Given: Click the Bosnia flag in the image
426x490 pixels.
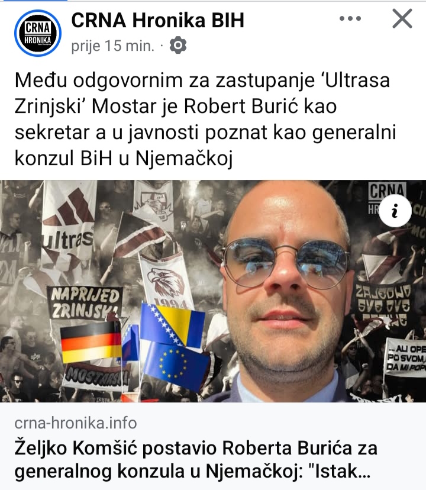Looking at the screenshot, I should [172, 324].
